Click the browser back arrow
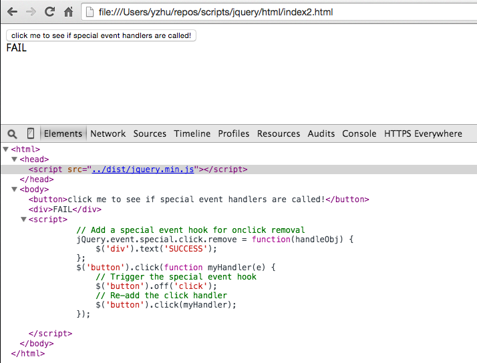 coord(12,12)
